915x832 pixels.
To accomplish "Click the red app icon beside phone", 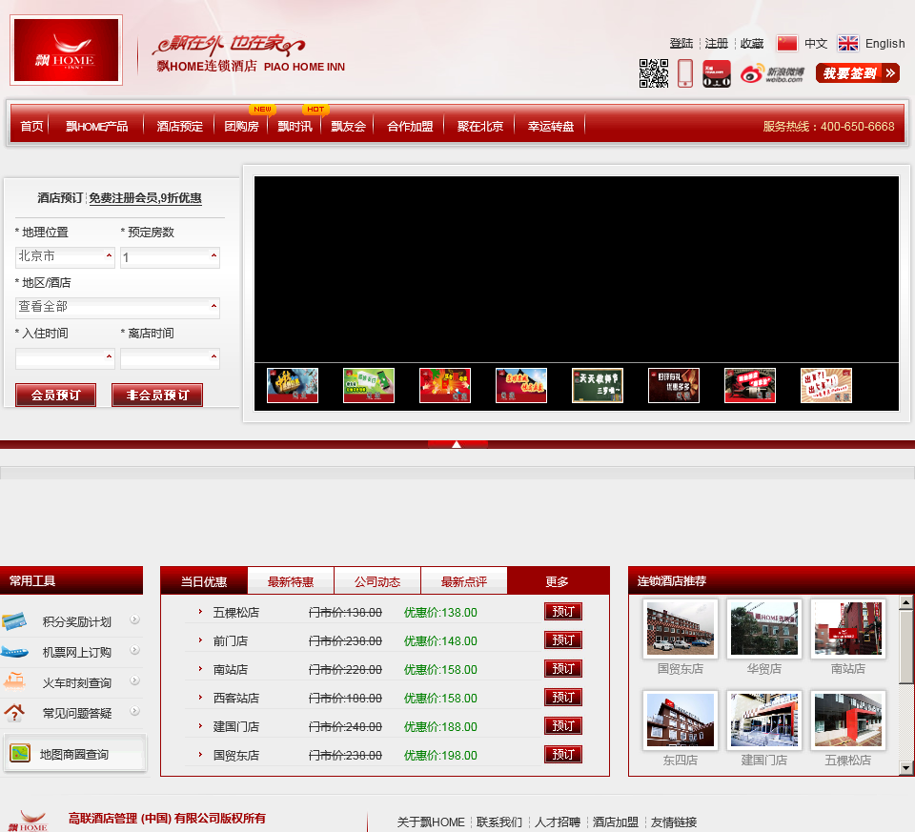I will click(717, 73).
